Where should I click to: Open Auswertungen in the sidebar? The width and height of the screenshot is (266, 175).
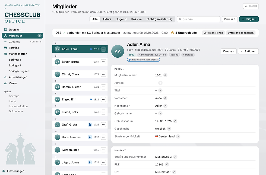click(x=22, y=77)
